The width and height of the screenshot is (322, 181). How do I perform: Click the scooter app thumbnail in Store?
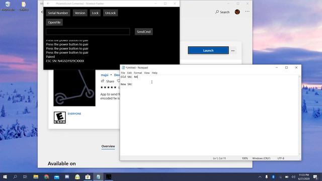[74, 88]
